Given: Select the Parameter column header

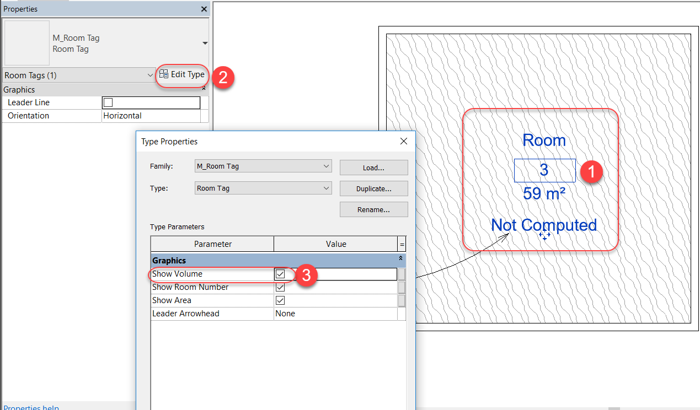Looking at the screenshot, I should (212, 244).
